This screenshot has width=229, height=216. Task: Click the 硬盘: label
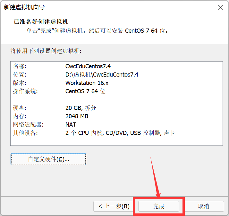(20, 108)
